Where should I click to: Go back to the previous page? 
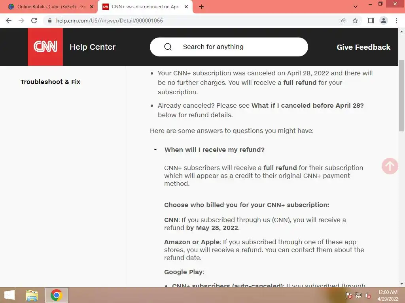(x=9, y=21)
